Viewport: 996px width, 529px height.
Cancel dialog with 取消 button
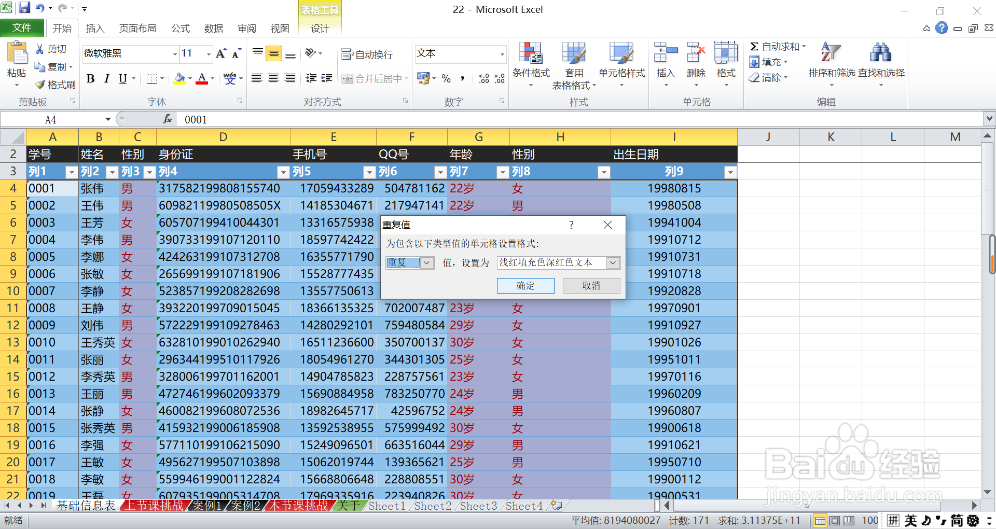pos(591,286)
